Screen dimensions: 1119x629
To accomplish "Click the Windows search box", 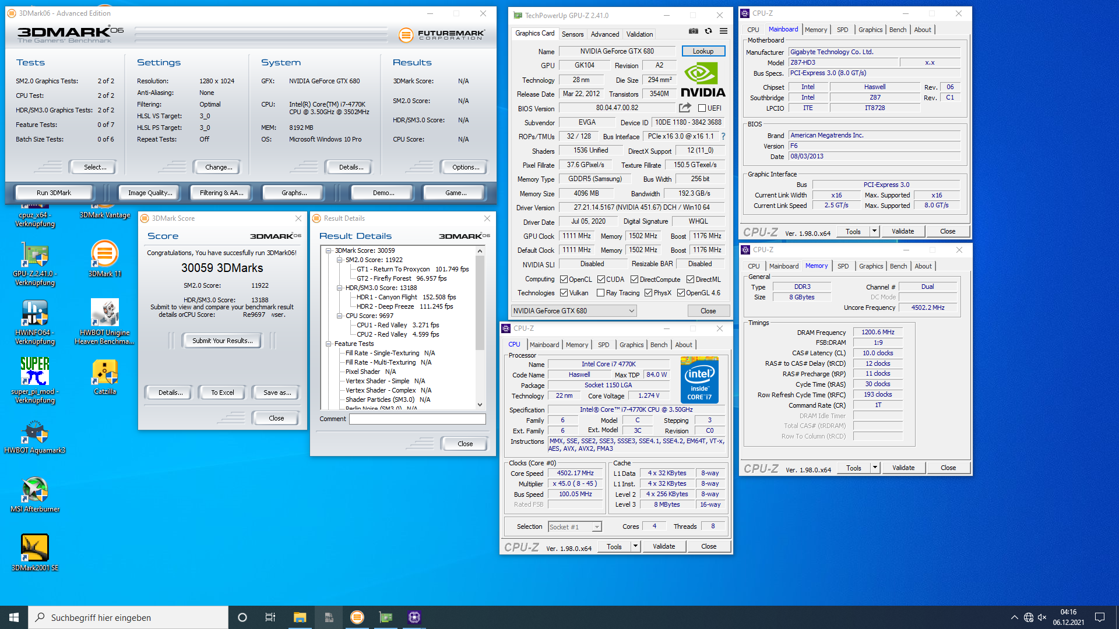I will point(128,617).
